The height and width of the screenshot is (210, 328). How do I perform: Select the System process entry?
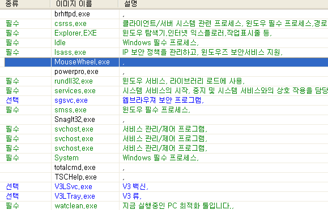click(x=66, y=158)
